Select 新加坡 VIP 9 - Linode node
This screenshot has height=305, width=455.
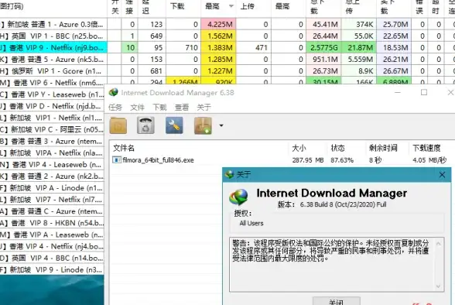[52, 269]
